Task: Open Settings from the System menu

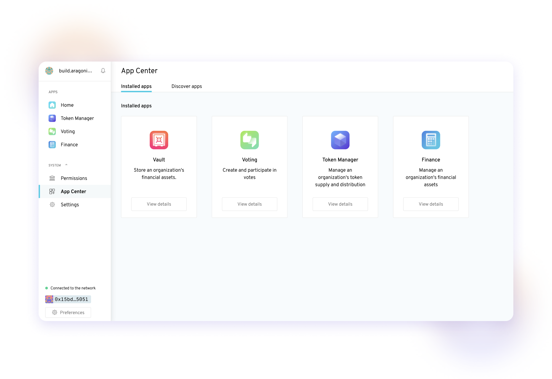Action: click(70, 205)
